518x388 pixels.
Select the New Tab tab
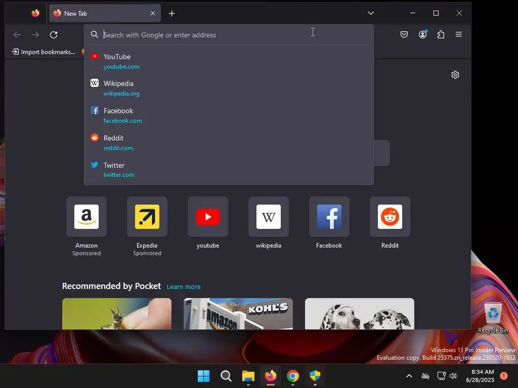pyautogui.click(x=105, y=13)
